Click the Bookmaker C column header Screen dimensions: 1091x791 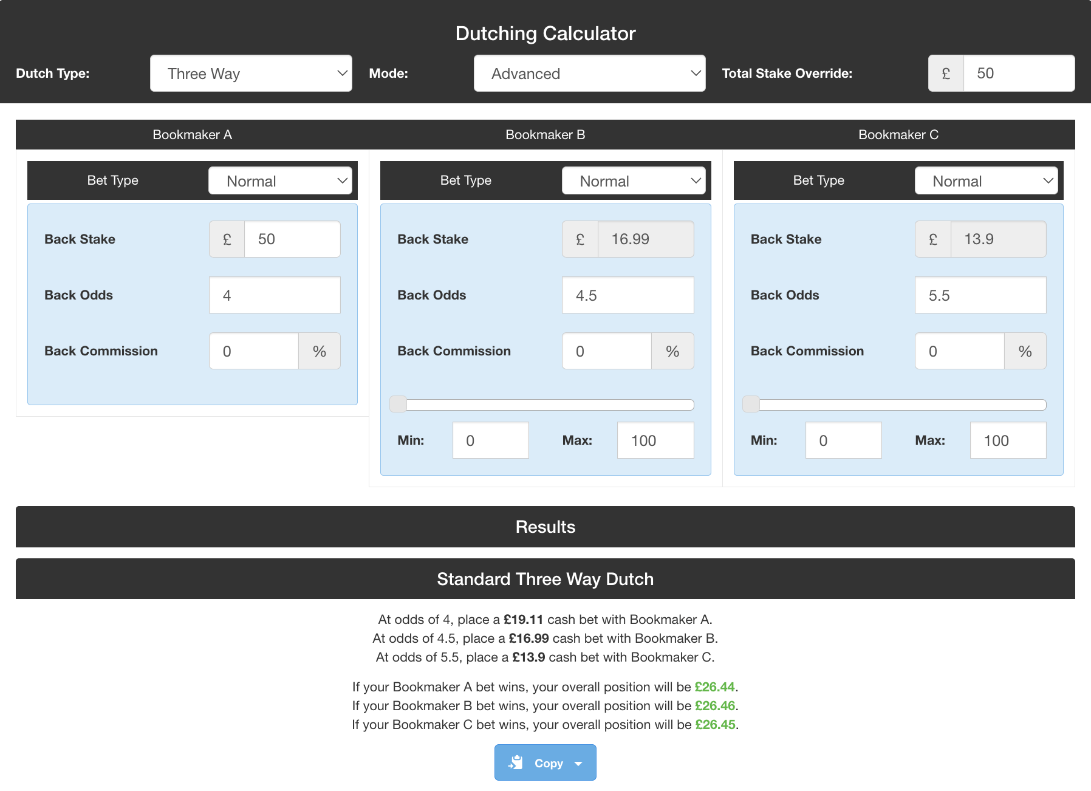pyautogui.click(x=898, y=135)
